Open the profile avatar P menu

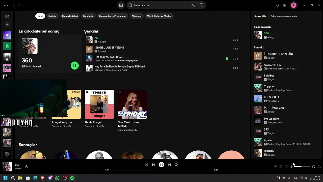pyautogui.click(x=294, y=5)
